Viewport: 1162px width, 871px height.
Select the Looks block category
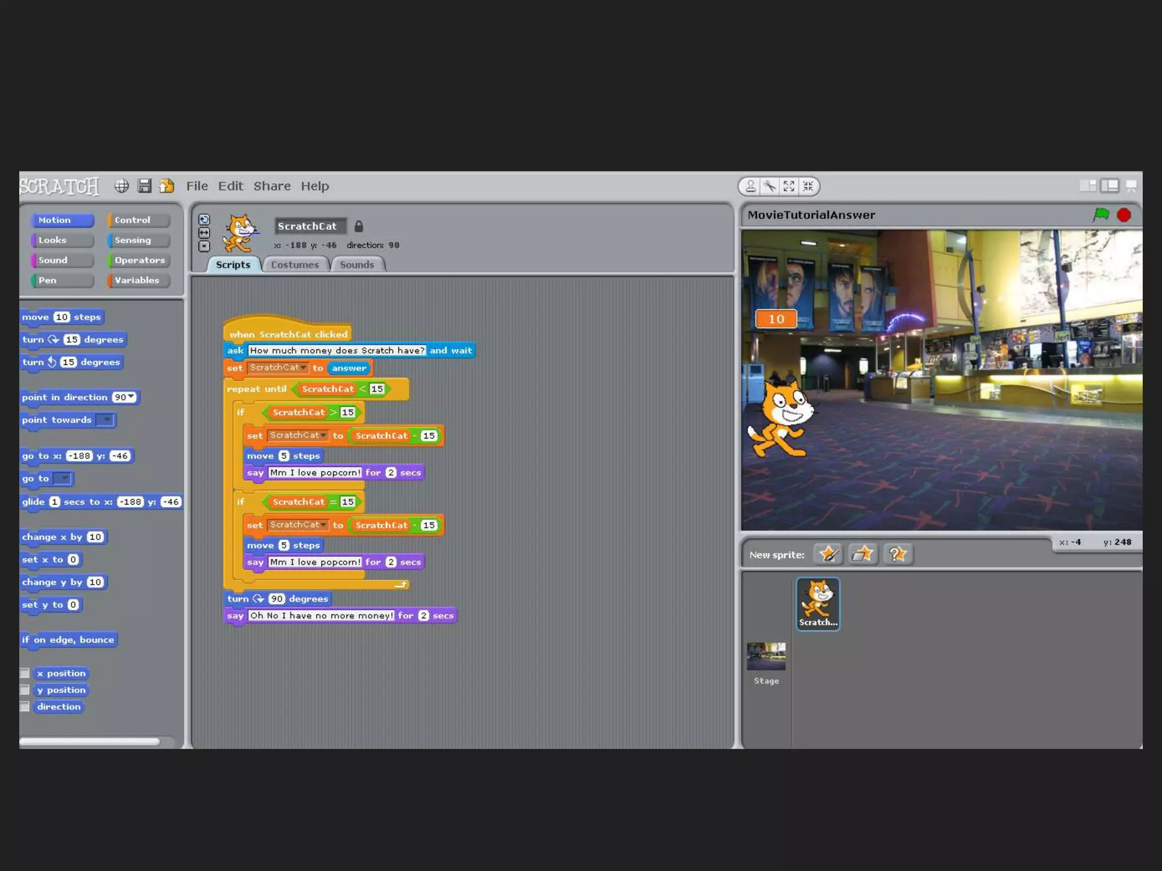62,240
